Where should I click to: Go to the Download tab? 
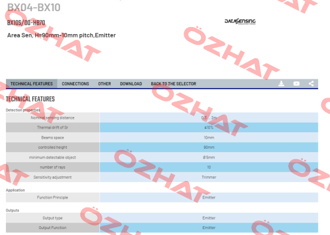pyautogui.click(x=131, y=83)
